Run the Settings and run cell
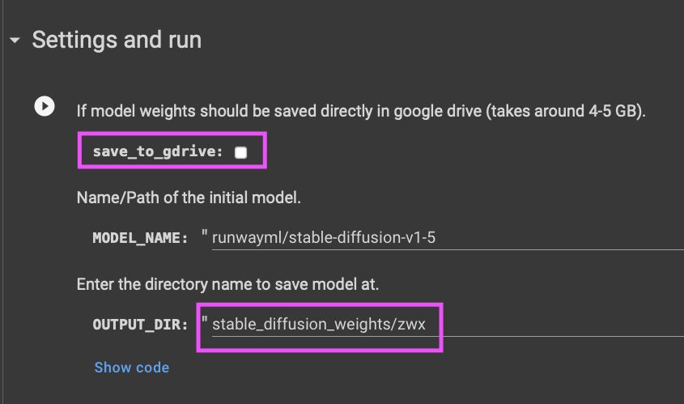Image resolution: width=684 pixels, height=404 pixels. [45, 106]
